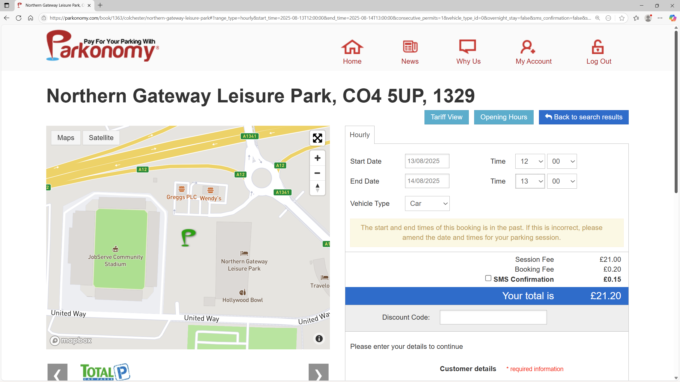The image size is (680, 382).
Task: Open browser profile avatar
Action: click(648, 18)
